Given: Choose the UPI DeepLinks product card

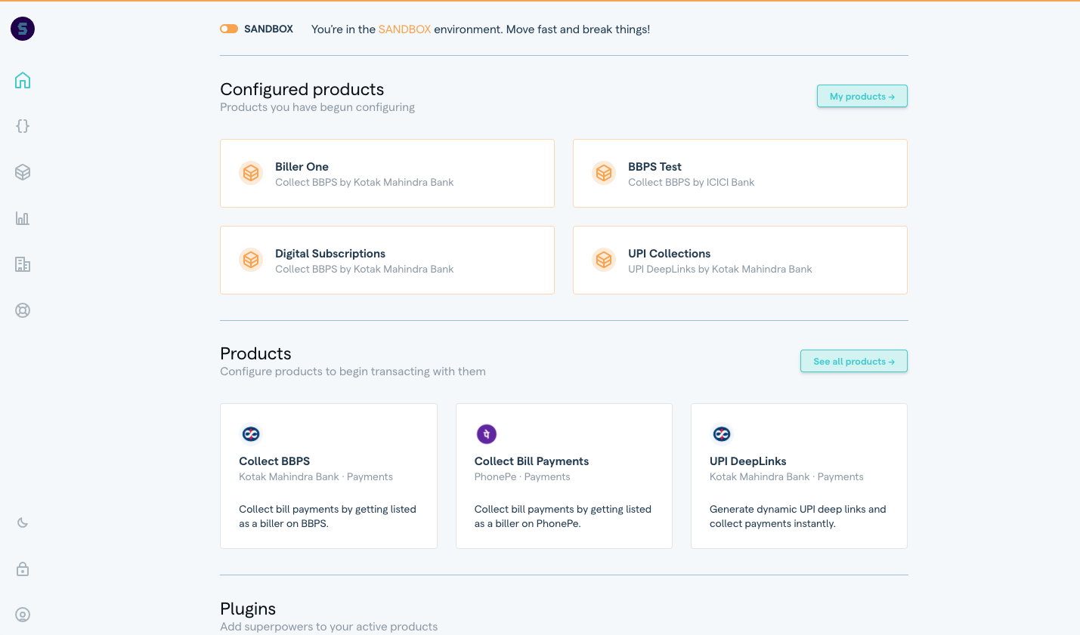Looking at the screenshot, I should (x=799, y=476).
